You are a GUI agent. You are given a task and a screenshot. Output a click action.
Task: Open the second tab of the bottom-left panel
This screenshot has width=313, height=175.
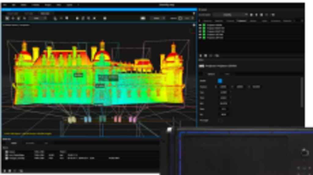tap(30, 143)
